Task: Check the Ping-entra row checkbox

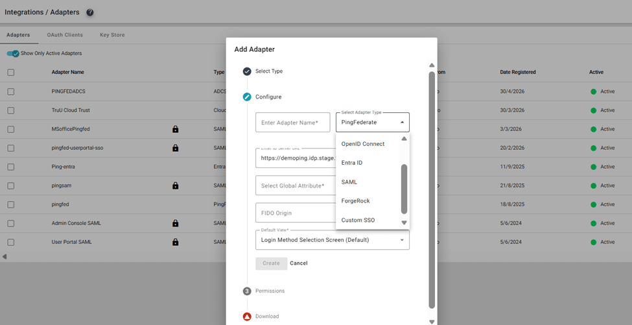Action: [x=11, y=167]
